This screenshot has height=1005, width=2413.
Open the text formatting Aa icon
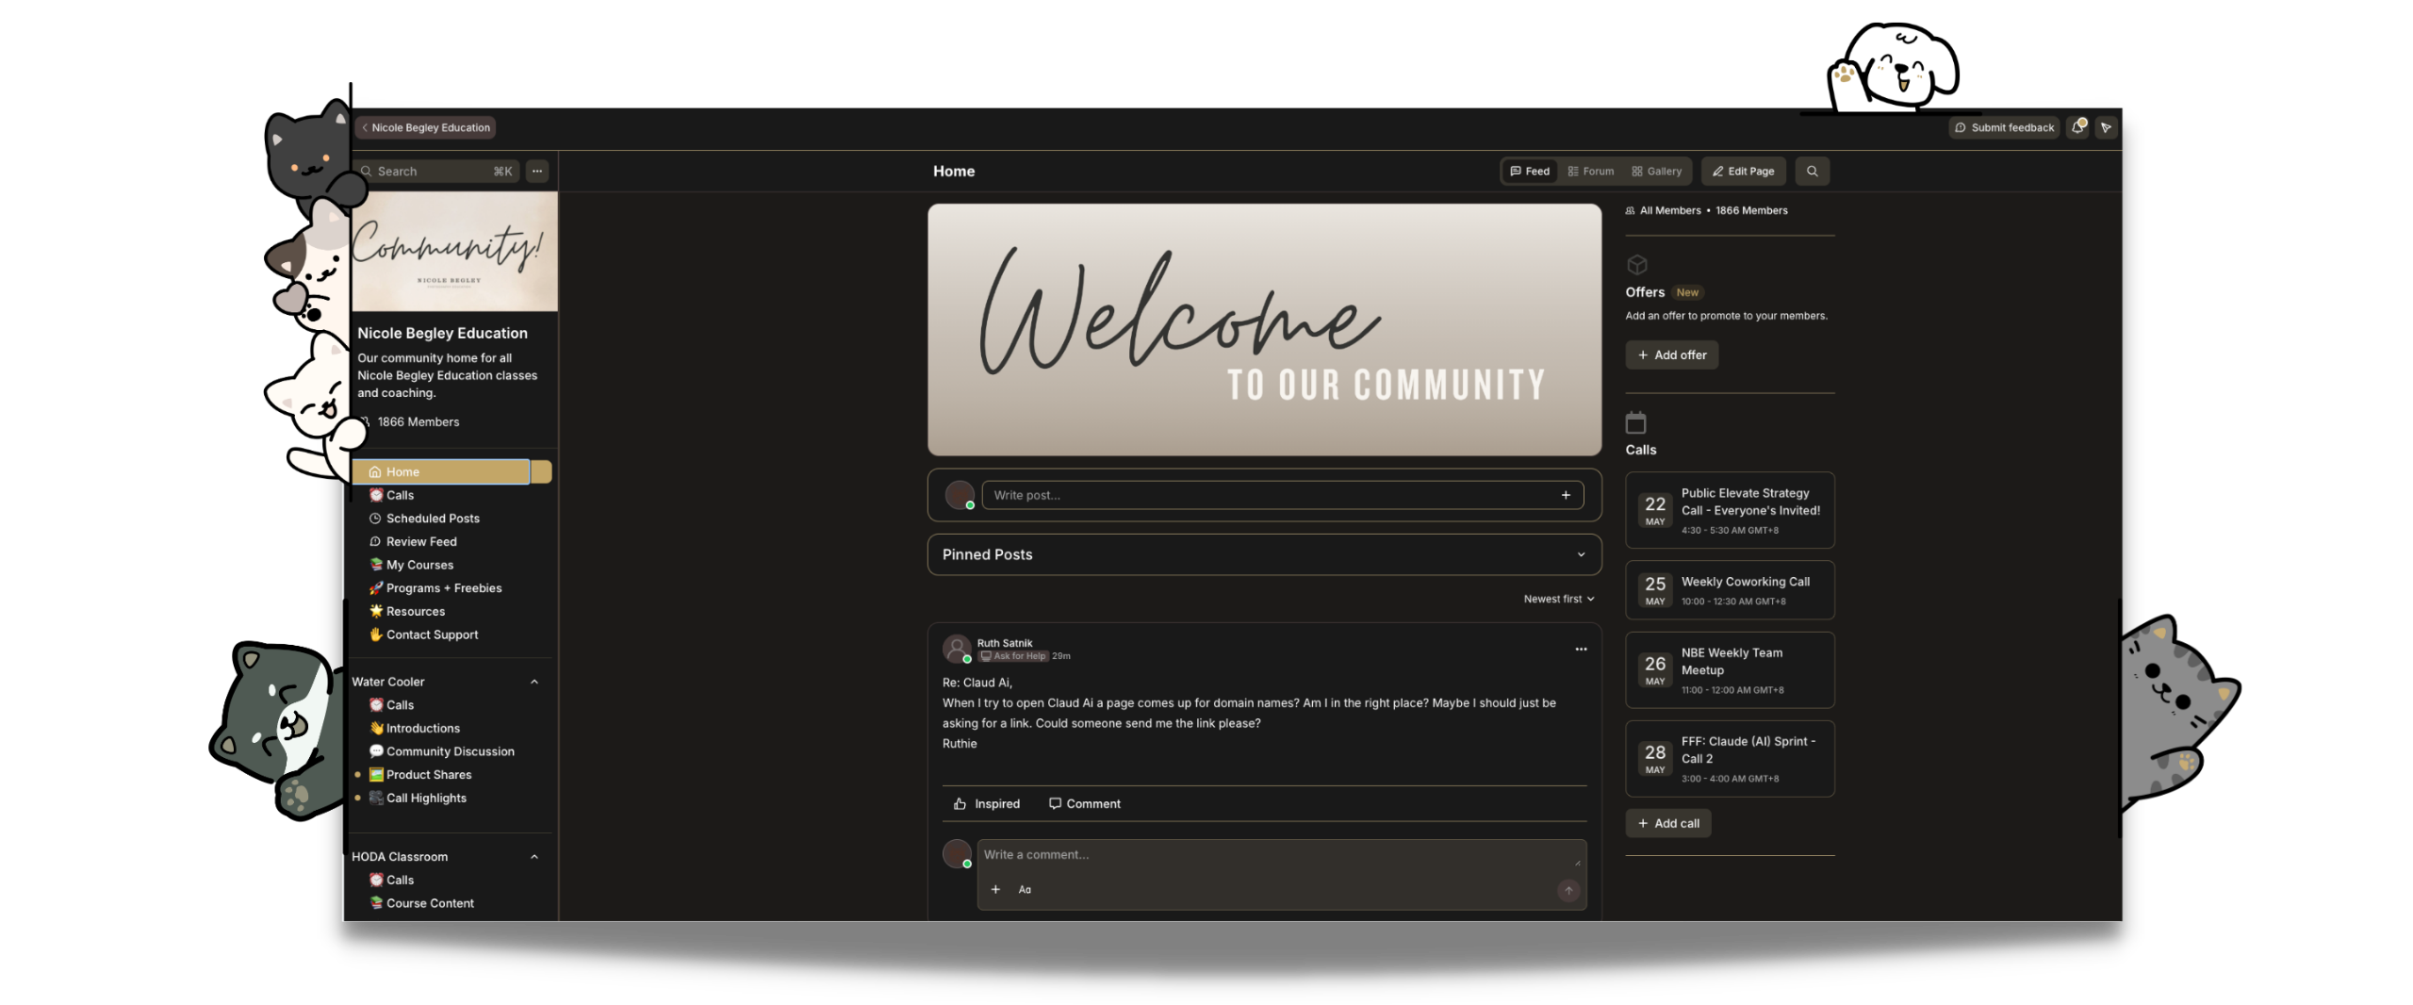[x=1025, y=890]
